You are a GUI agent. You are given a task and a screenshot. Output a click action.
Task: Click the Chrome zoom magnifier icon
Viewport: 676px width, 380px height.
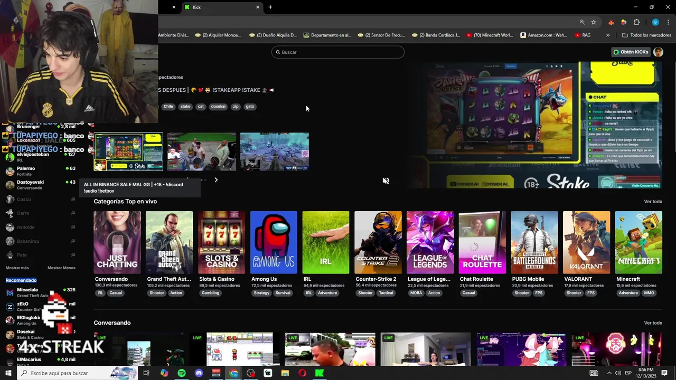tap(582, 22)
